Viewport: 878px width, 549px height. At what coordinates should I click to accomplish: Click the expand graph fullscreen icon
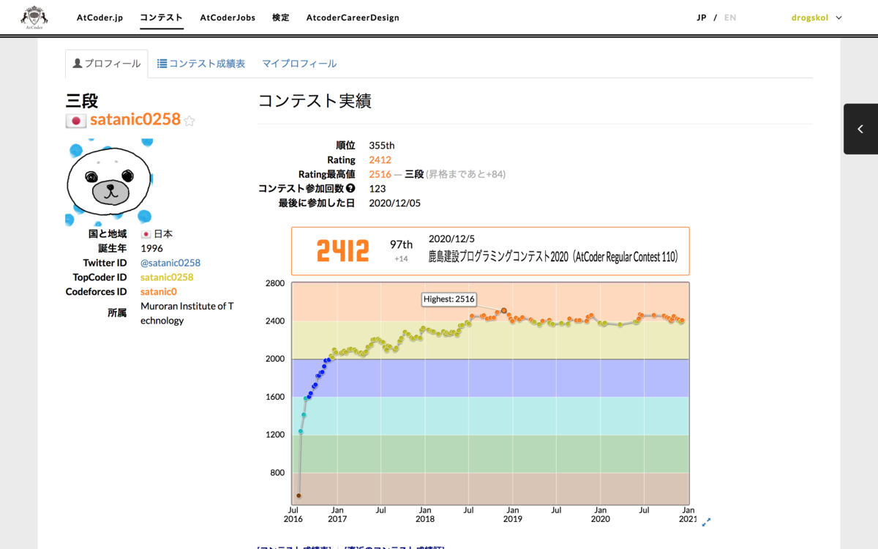coord(706,522)
